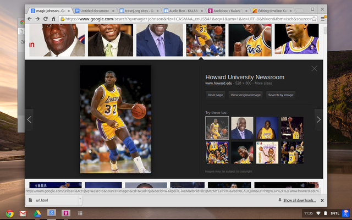352x220 pixels.
Task: Close the image preview panel with the X
Action: (314, 68)
